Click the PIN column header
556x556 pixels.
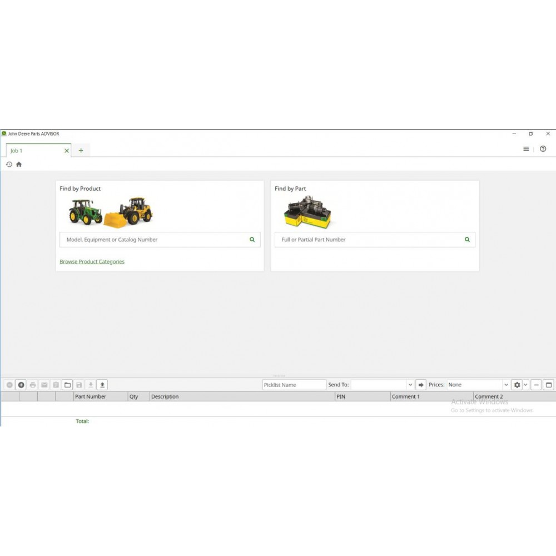363,396
